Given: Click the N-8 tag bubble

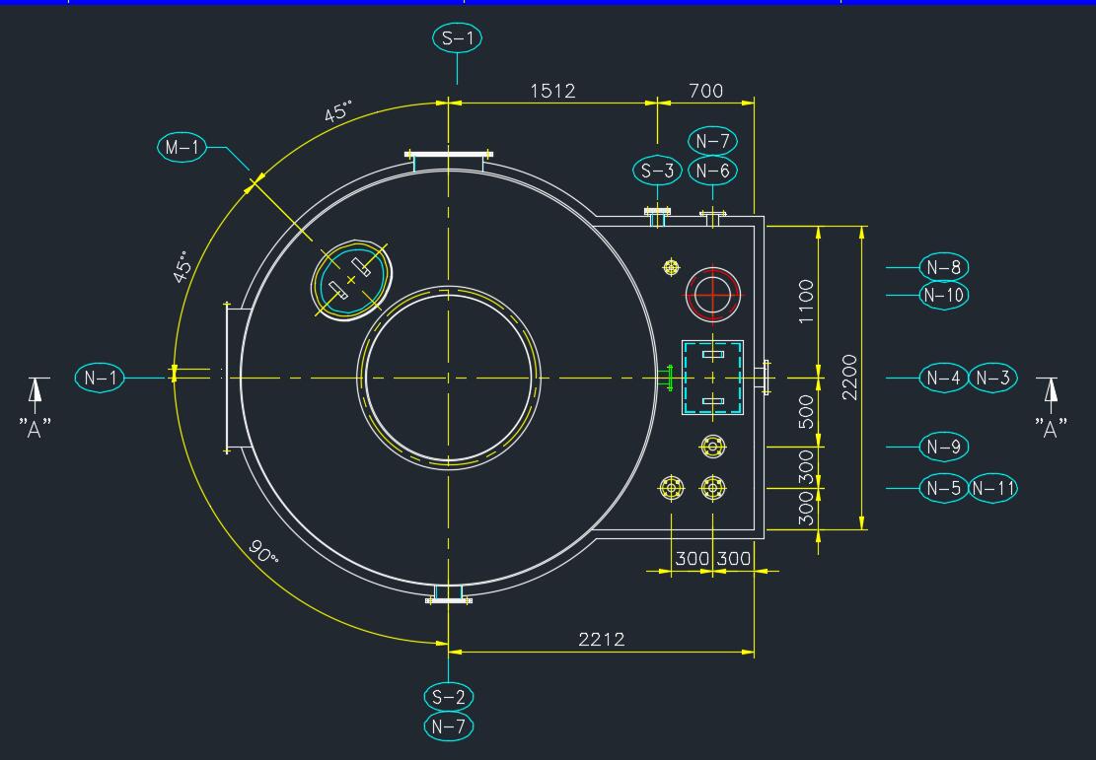Looking at the screenshot, I should point(943,267).
